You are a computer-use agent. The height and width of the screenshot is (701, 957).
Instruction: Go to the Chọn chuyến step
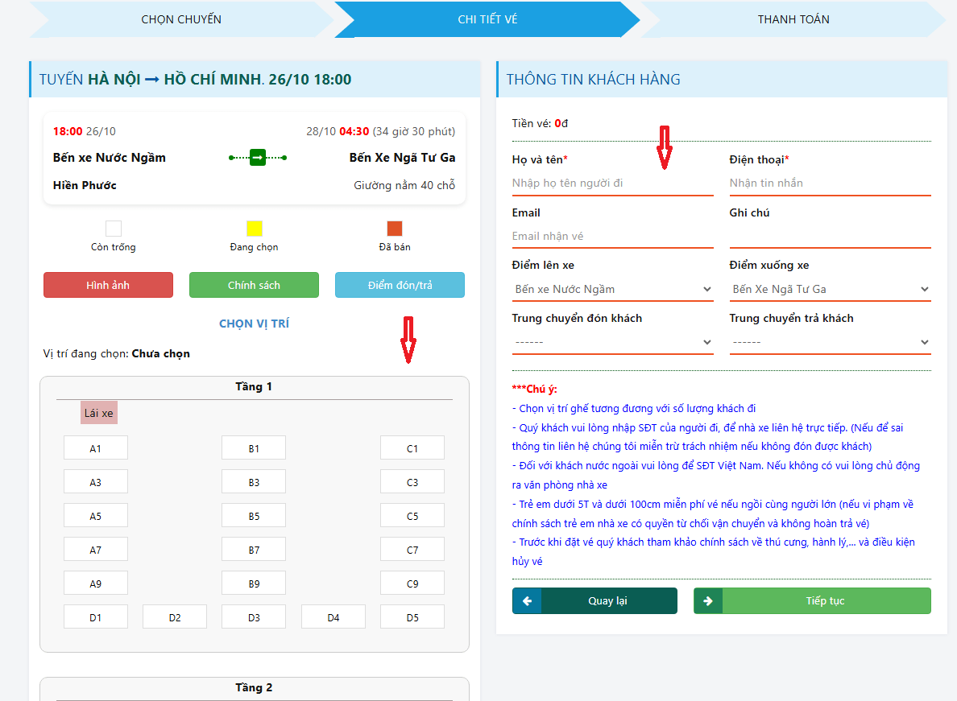tap(181, 19)
